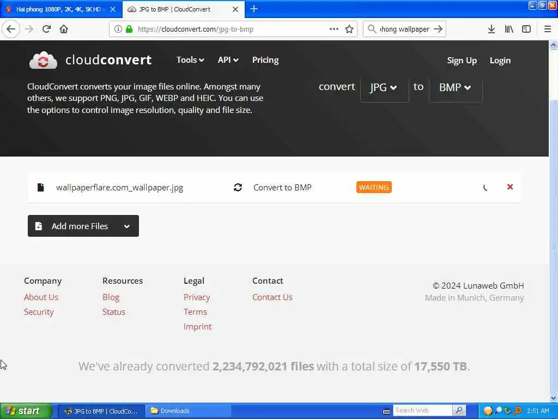The height and width of the screenshot is (419, 558).
Task: Click the wallpaperflare.com_wallpaper.jpg file name
Action: click(x=119, y=188)
